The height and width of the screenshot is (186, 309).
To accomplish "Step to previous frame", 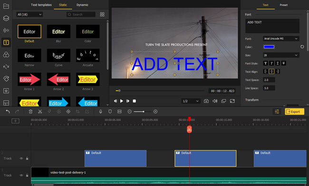I will pos(116,101).
